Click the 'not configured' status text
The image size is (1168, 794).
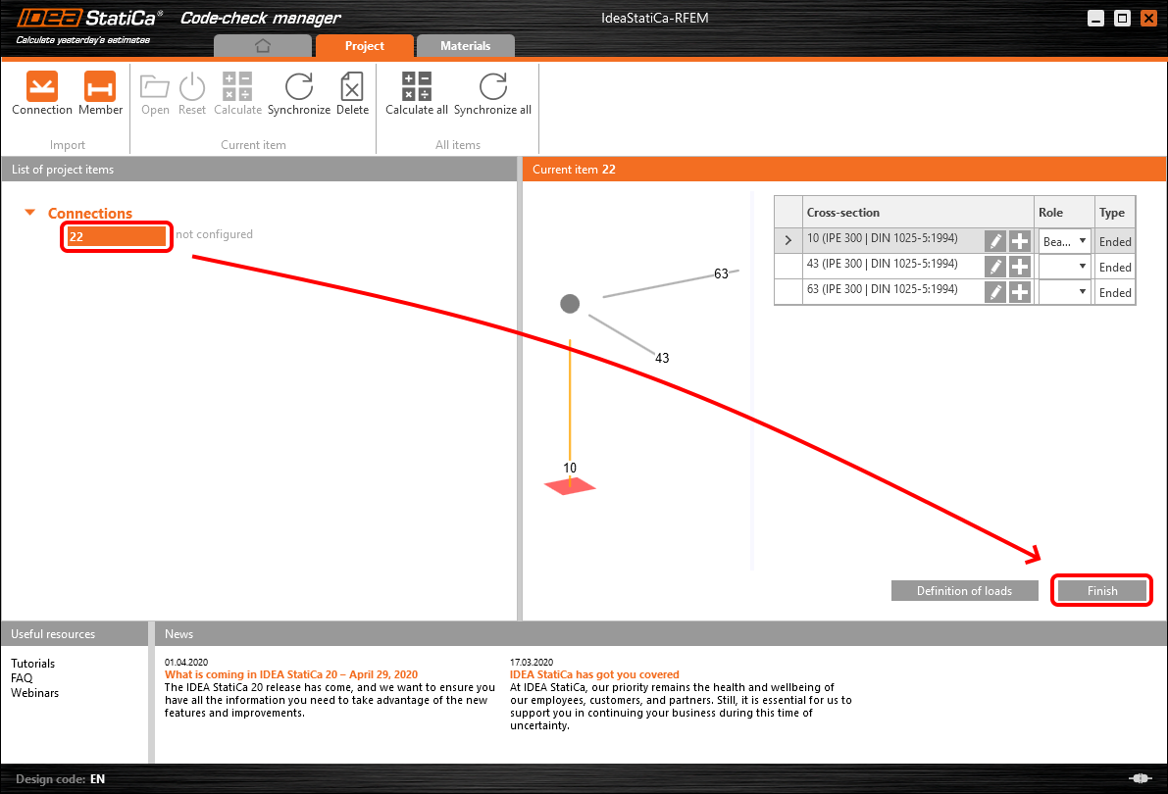tap(215, 234)
